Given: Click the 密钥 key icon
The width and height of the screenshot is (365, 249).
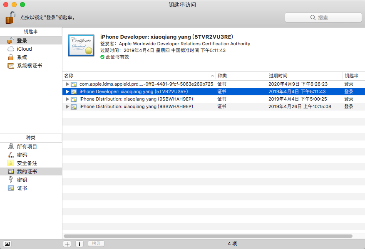Looking at the screenshot, I should [x=10, y=180].
